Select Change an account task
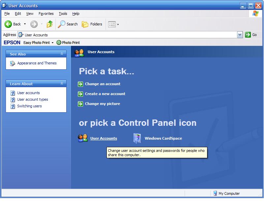273x208 pixels. coord(103,84)
